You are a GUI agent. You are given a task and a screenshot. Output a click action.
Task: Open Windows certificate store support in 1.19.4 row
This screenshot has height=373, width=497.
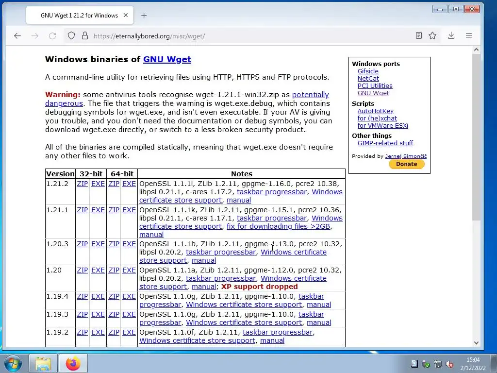tap(244, 305)
